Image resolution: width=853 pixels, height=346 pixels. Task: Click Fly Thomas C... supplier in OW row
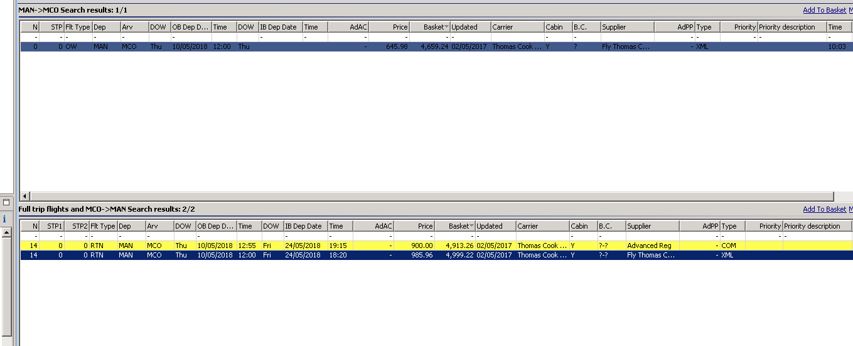[626, 46]
